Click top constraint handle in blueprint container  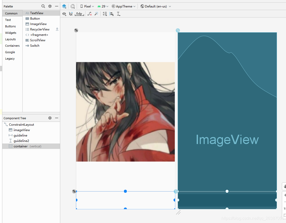pyautogui.click(x=227, y=191)
